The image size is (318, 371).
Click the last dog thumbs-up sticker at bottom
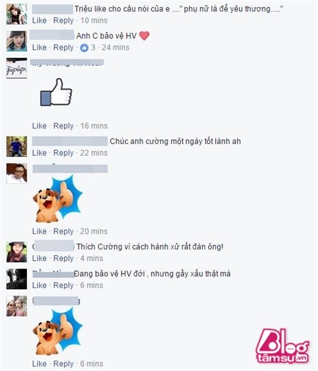tap(58, 331)
